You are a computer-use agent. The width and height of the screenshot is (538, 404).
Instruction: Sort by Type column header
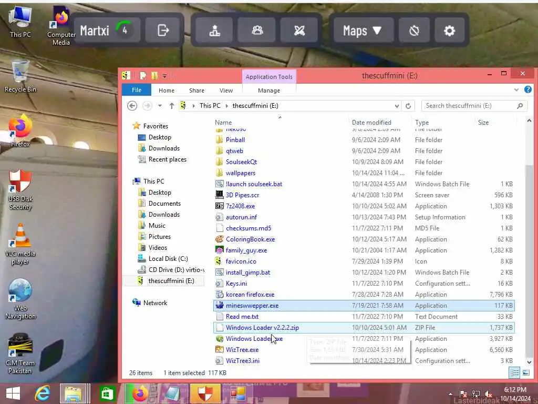pyautogui.click(x=442, y=122)
